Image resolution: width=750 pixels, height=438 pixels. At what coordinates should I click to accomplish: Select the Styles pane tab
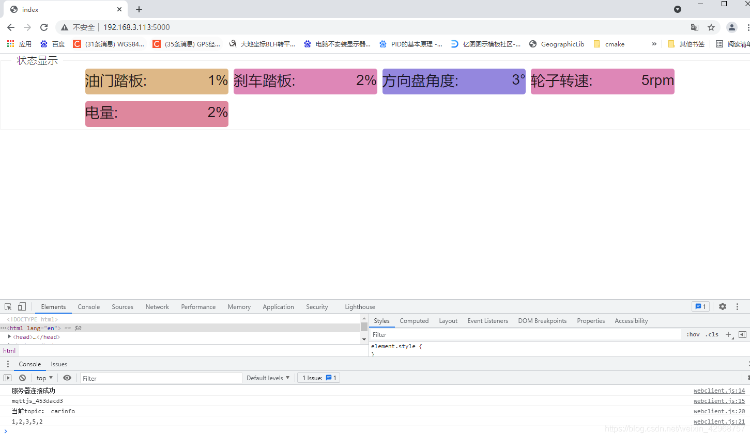coord(381,321)
